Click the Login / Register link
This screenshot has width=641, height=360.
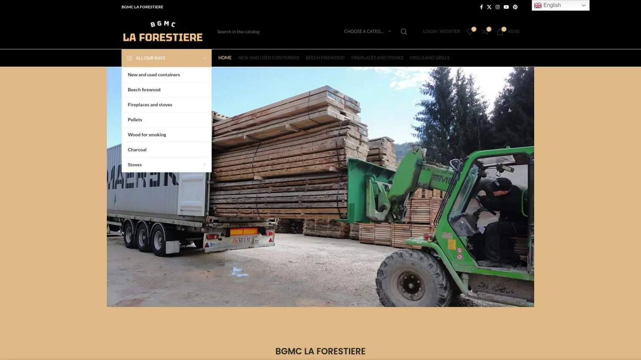[x=442, y=32]
